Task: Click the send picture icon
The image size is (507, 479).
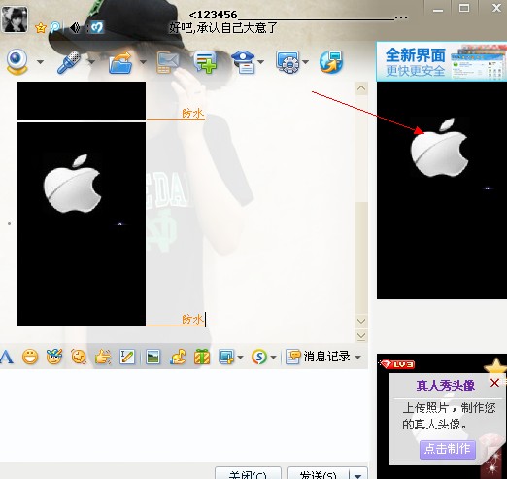Action: [x=152, y=357]
